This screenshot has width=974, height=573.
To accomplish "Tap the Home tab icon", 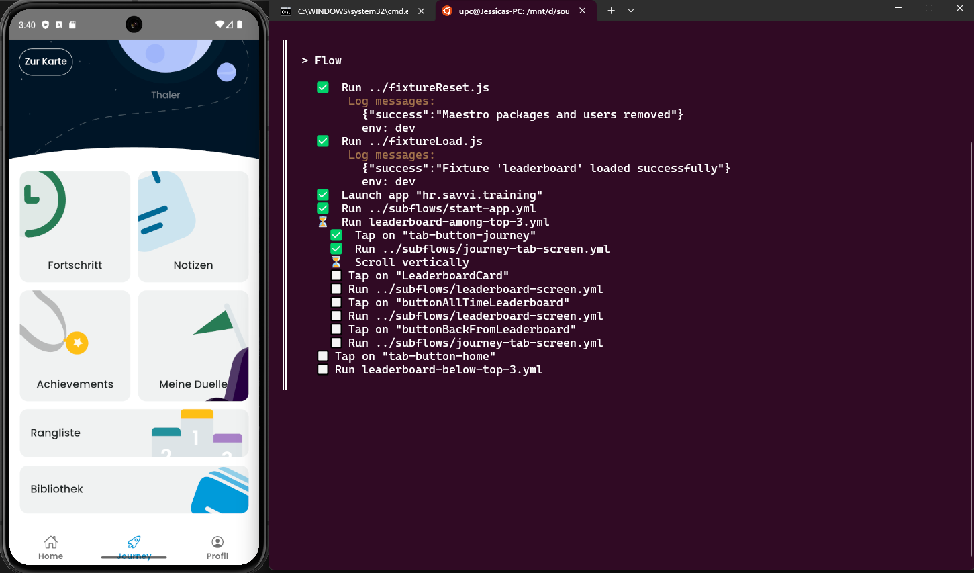I will tap(50, 542).
